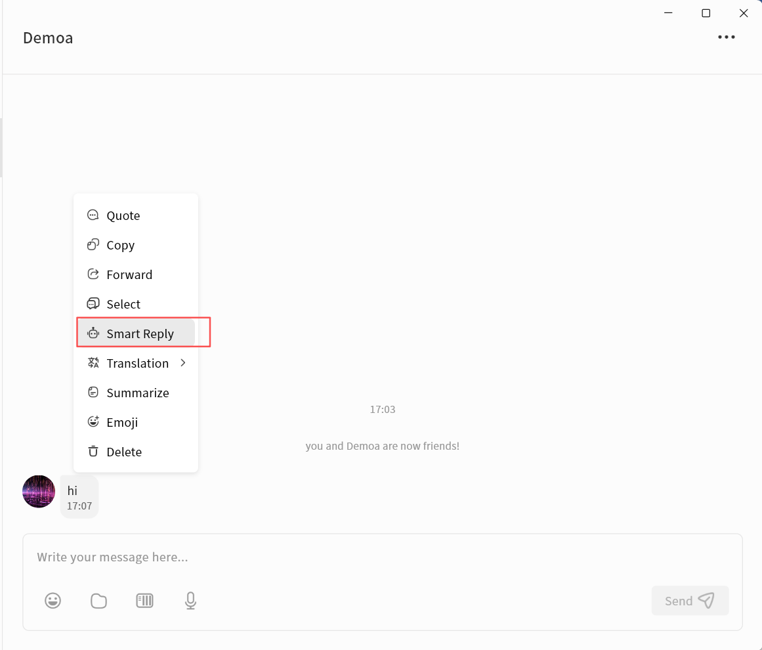Screen dimensions: 762x650
Task: Click the microphone voice message icon
Action: (x=190, y=600)
